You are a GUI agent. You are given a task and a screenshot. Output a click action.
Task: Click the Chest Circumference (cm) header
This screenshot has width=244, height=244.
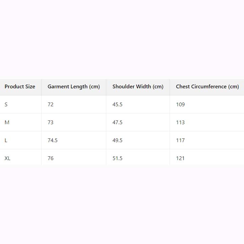tap(207, 87)
